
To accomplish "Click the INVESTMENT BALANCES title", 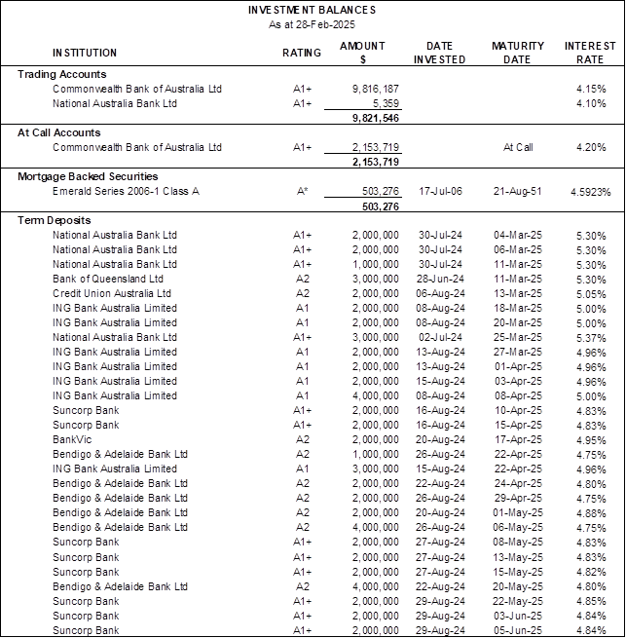I will (x=312, y=10).
